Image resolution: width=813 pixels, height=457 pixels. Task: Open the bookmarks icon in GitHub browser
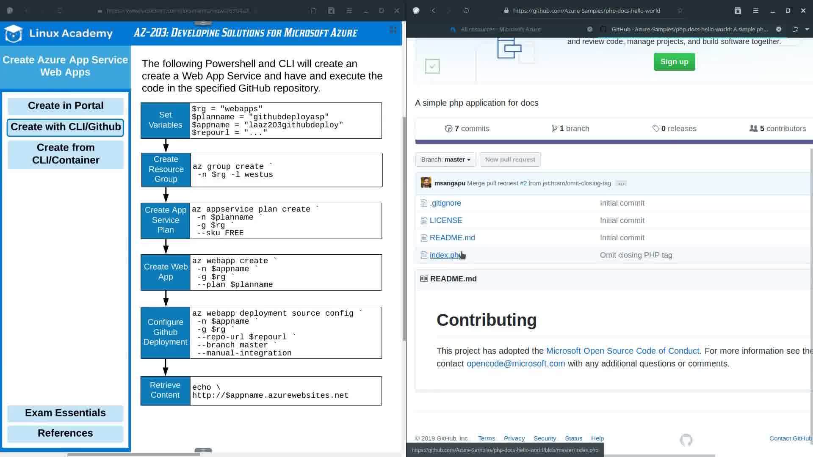(x=738, y=11)
